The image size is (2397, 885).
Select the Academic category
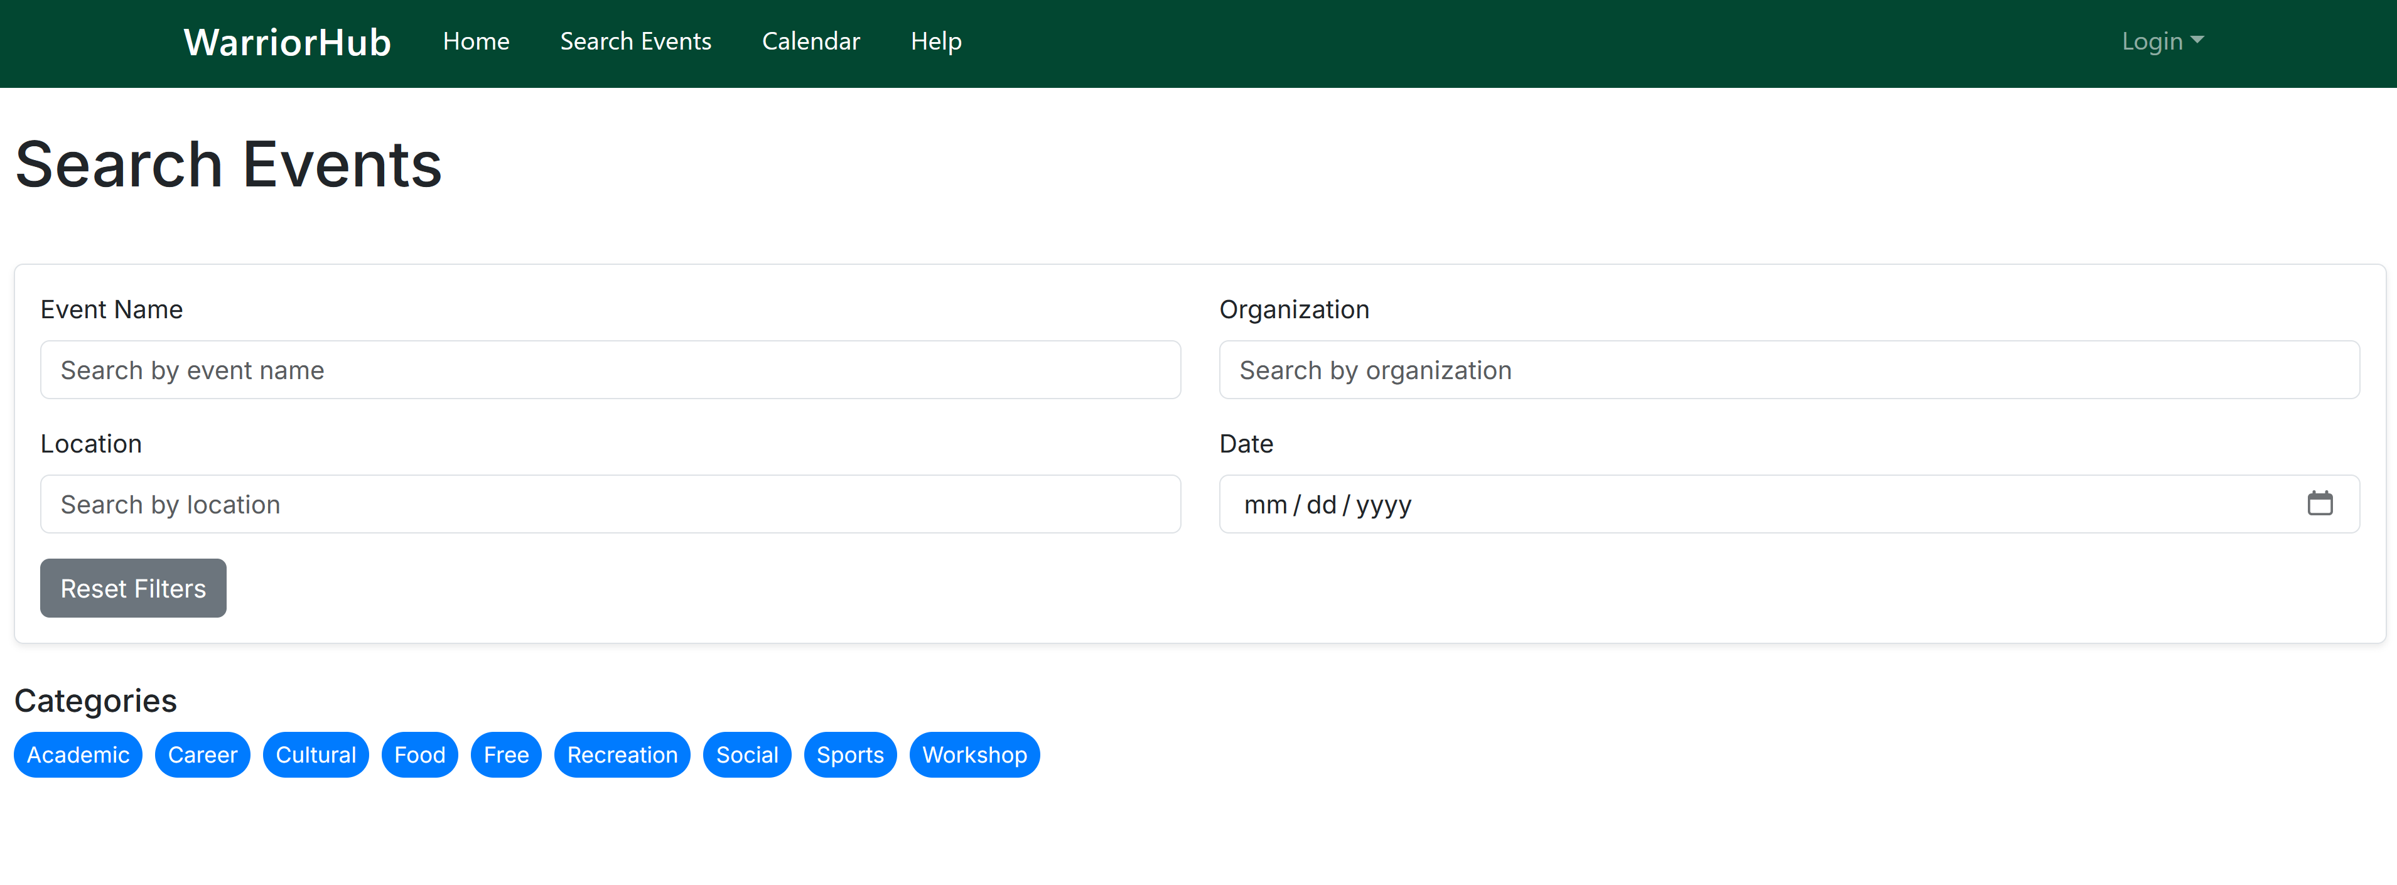77,754
